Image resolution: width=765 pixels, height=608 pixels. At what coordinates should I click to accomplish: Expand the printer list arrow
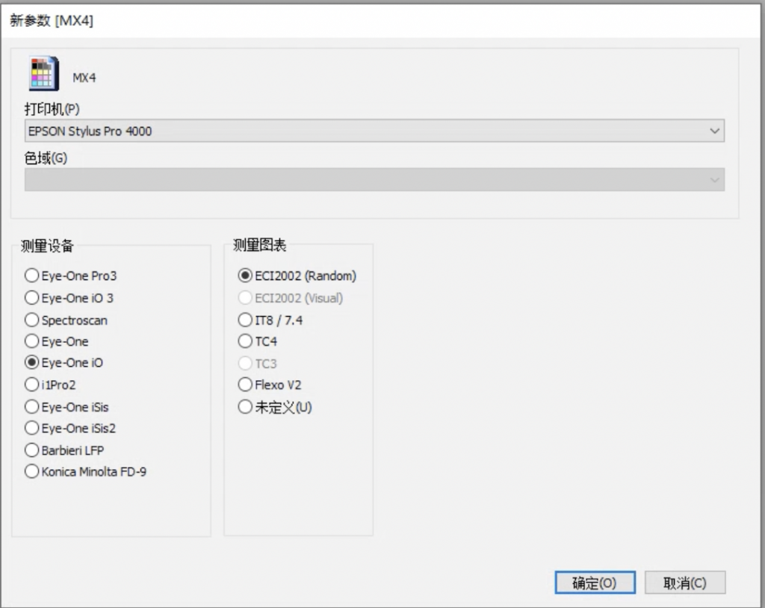[714, 131]
